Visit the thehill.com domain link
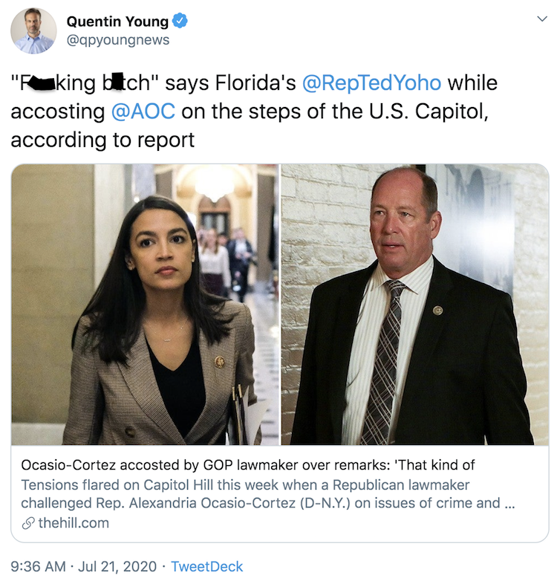557x581 pixels. [x=73, y=523]
